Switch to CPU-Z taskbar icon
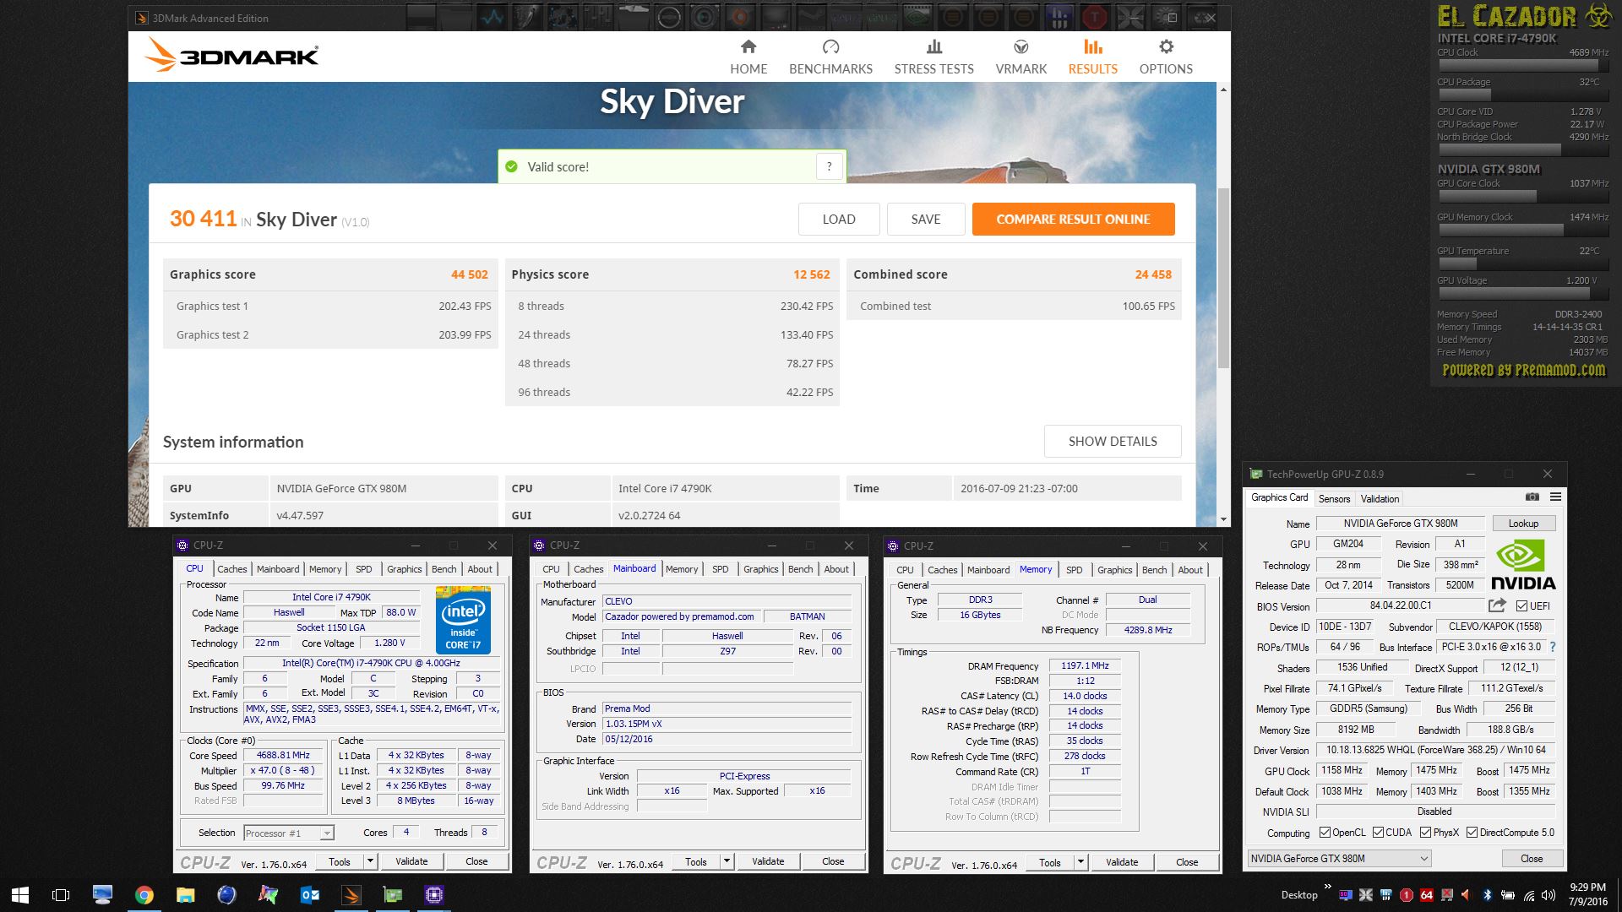 434,895
